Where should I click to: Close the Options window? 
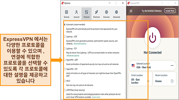(123, 3)
